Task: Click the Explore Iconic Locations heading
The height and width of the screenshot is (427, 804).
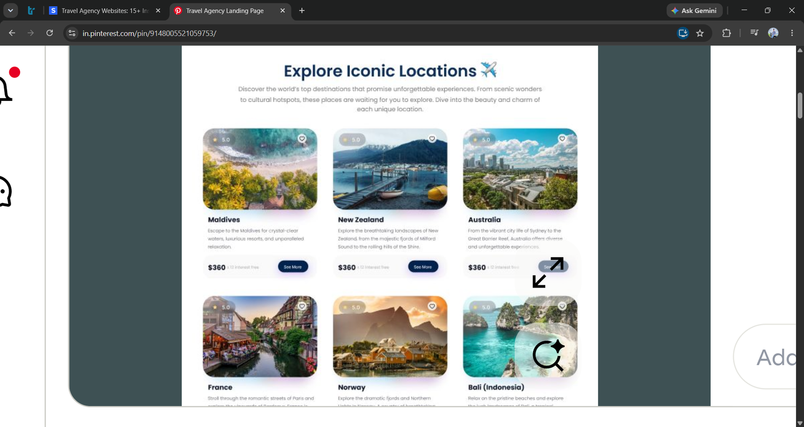Action: click(390, 71)
